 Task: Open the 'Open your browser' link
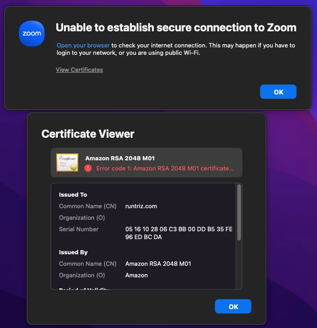point(83,46)
